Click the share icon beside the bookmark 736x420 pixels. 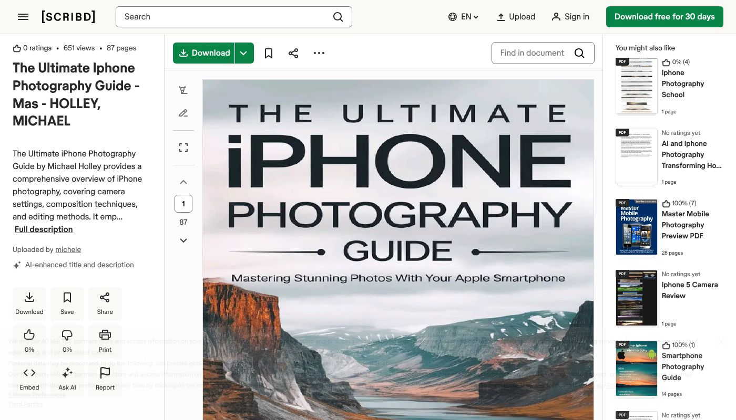coord(293,53)
